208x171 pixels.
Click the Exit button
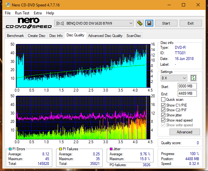pyautogui.click(x=190, y=23)
